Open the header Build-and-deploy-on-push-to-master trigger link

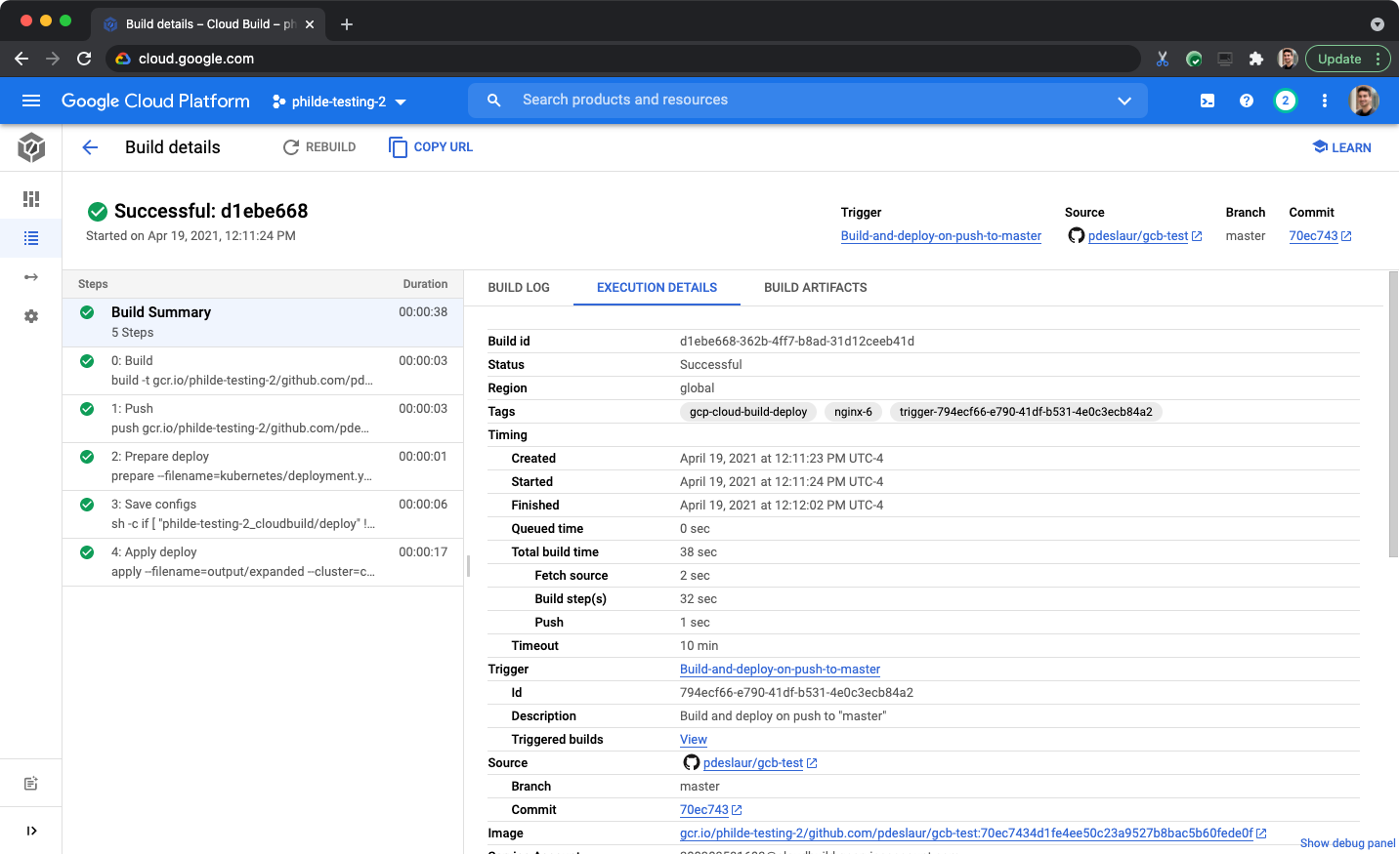pos(941,236)
